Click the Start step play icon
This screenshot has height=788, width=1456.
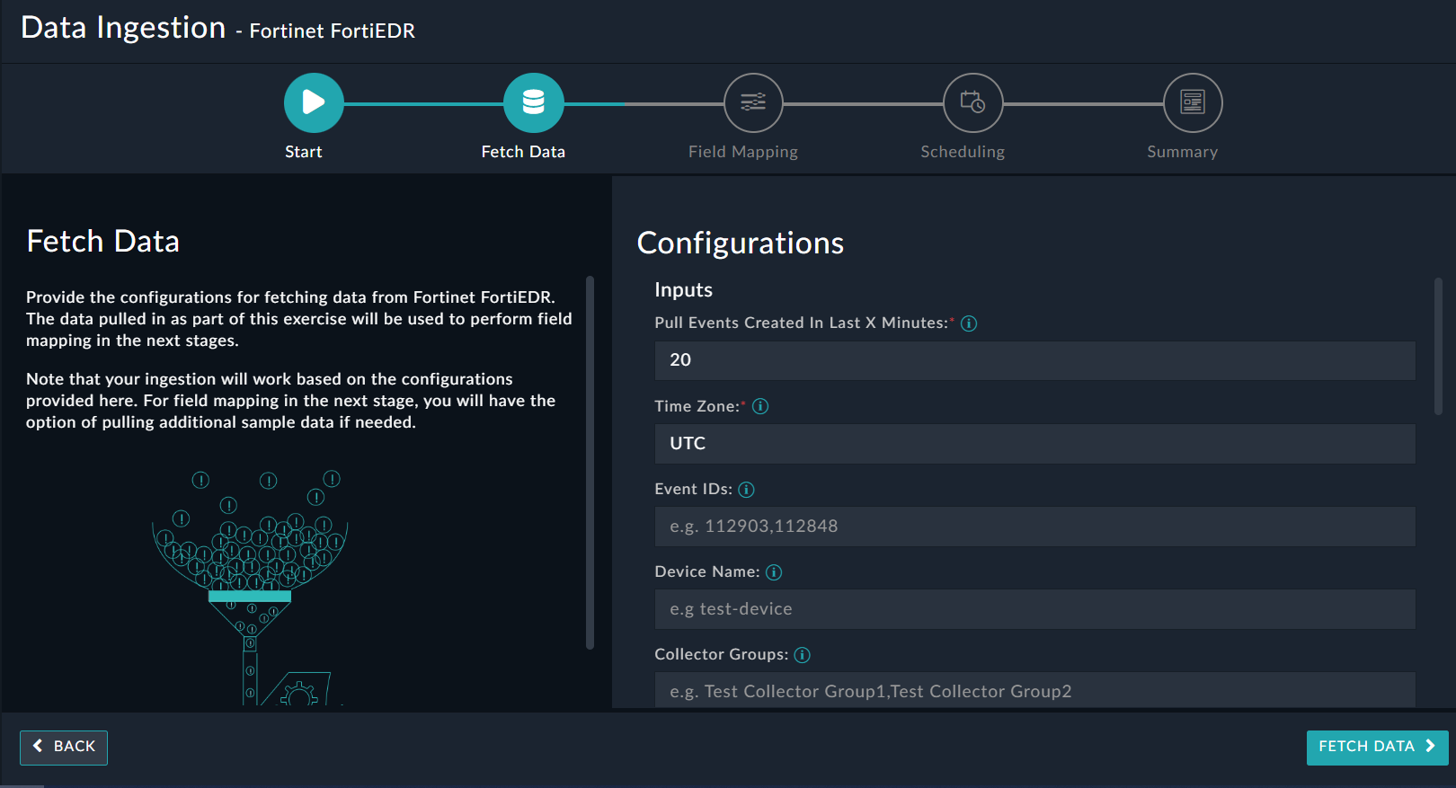(314, 102)
